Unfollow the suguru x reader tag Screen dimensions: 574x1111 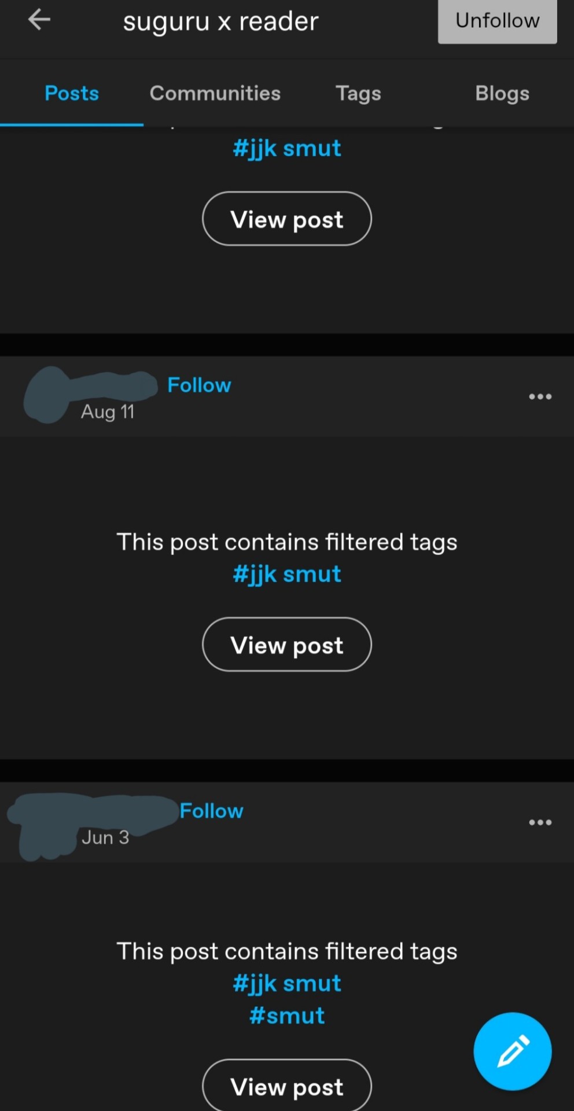[x=497, y=21]
